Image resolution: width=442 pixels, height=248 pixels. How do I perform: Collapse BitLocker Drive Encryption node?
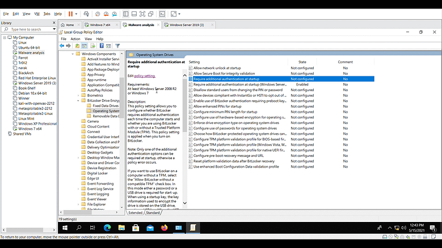coord(78,101)
